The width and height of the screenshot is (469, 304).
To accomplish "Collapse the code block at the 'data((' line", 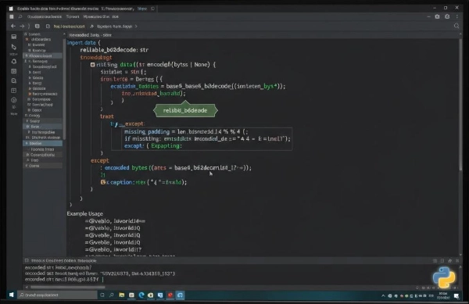I will [x=93, y=65].
